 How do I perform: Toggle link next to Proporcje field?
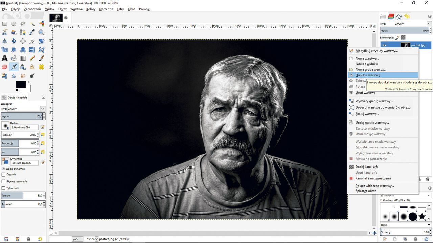43,143
